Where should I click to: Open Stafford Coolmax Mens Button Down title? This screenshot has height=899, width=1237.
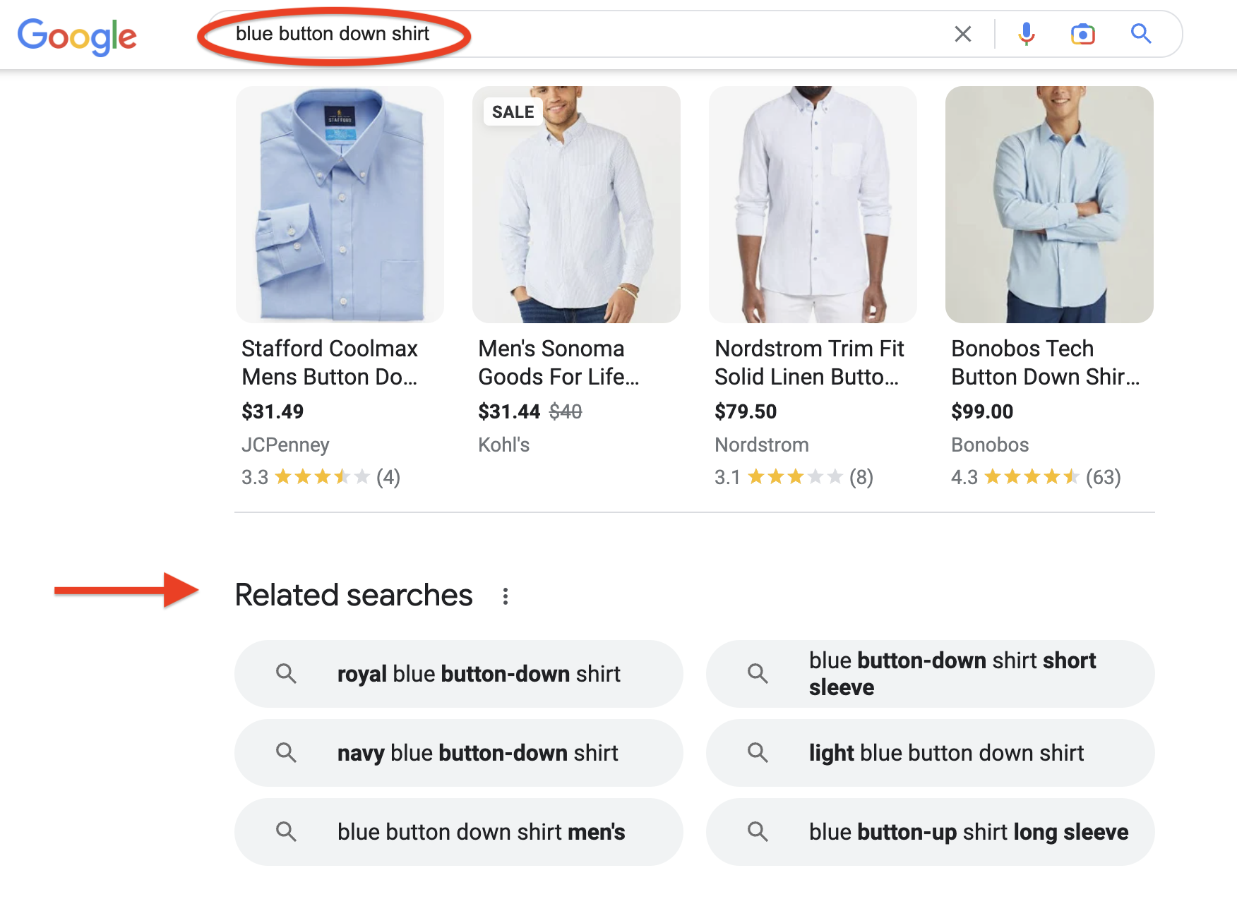(x=330, y=363)
